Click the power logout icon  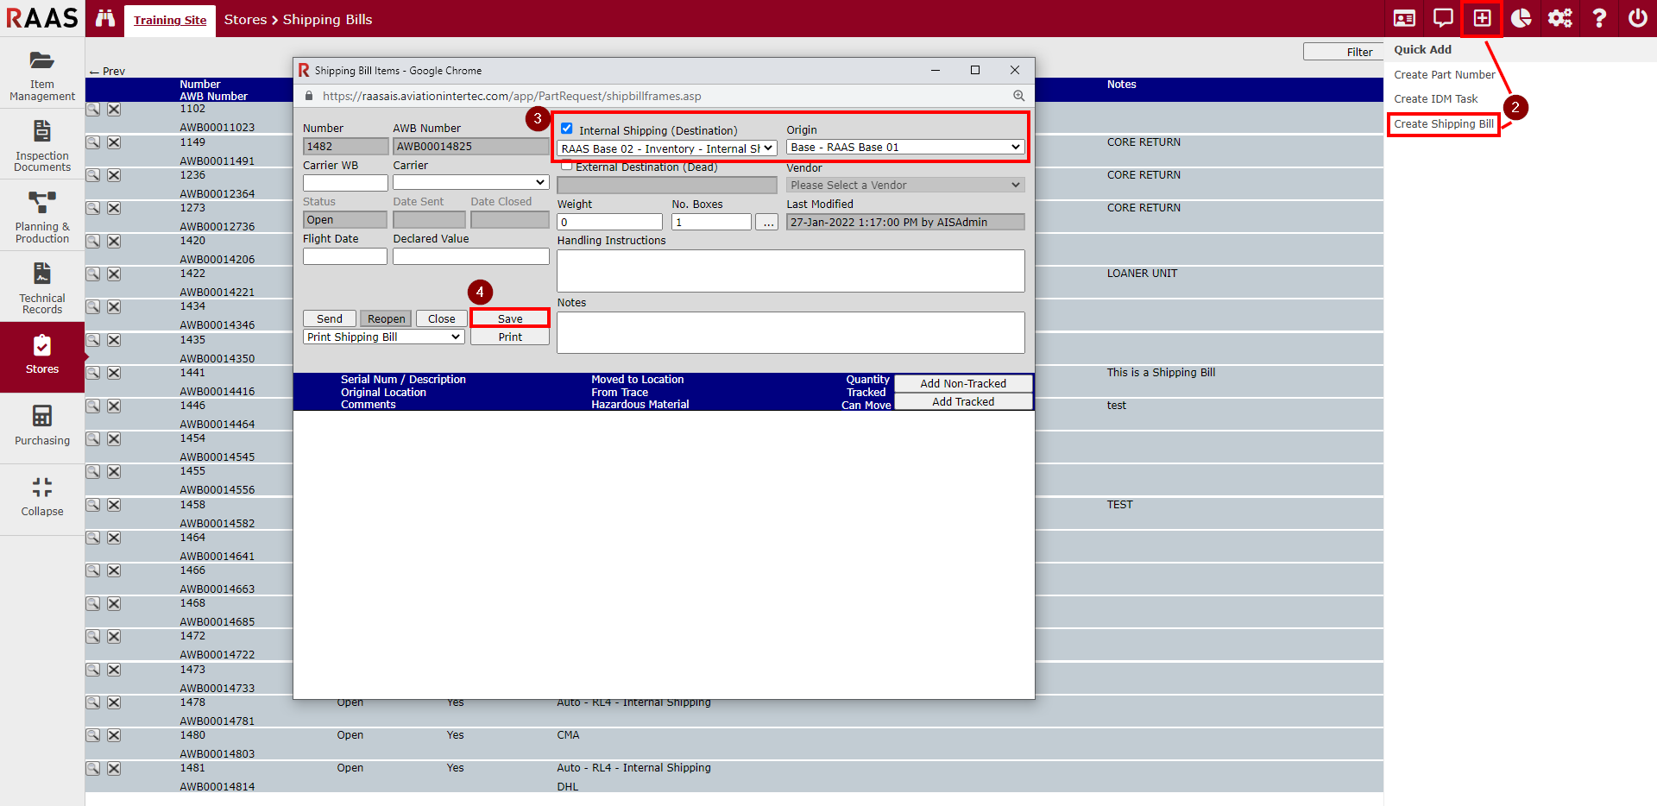tap(1637, 18)
